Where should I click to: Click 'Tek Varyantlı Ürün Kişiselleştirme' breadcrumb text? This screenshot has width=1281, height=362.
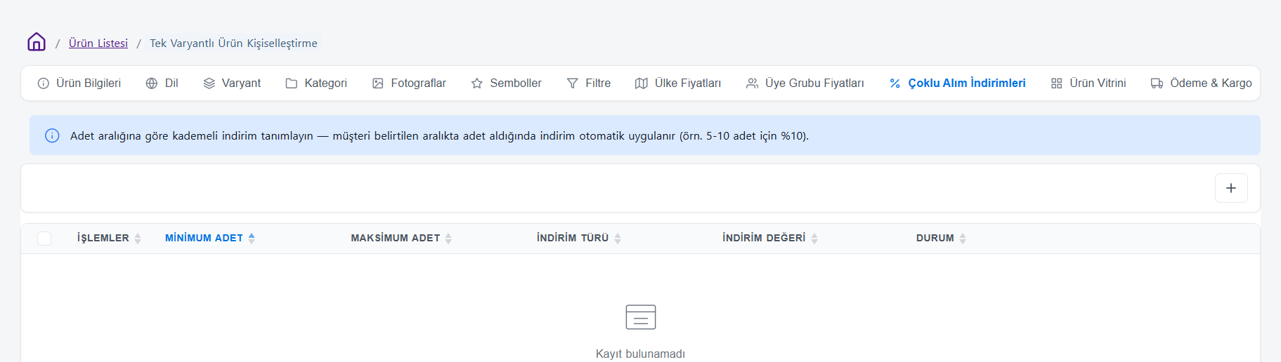coord(233,43)
